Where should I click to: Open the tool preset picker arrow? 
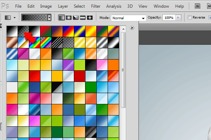tap(14, 17)
